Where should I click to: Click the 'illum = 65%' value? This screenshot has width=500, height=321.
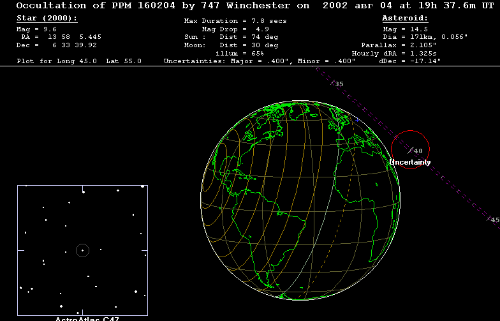click(x=240, y=54)
